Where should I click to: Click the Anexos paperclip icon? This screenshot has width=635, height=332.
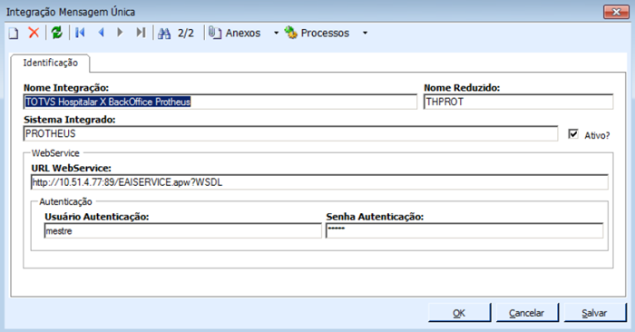[215, 33]
